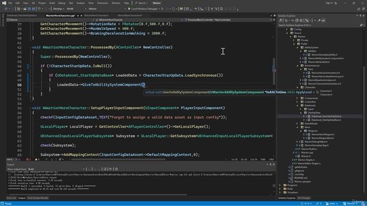Open the Warrior project scope dropdown
Viewport: 367px width, 206px height.
coord(50,20)
